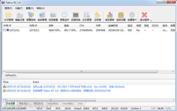Open the 功能(T) menu
The width and height of the screenshot is (177, 111).
coord(19,8)
